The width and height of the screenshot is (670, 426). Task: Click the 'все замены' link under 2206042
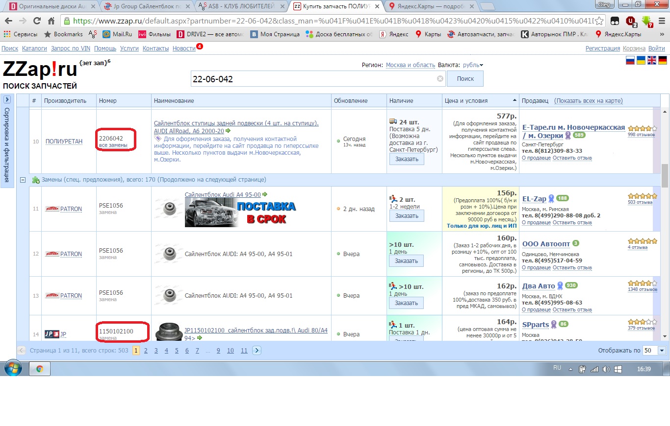coord(113,145)
